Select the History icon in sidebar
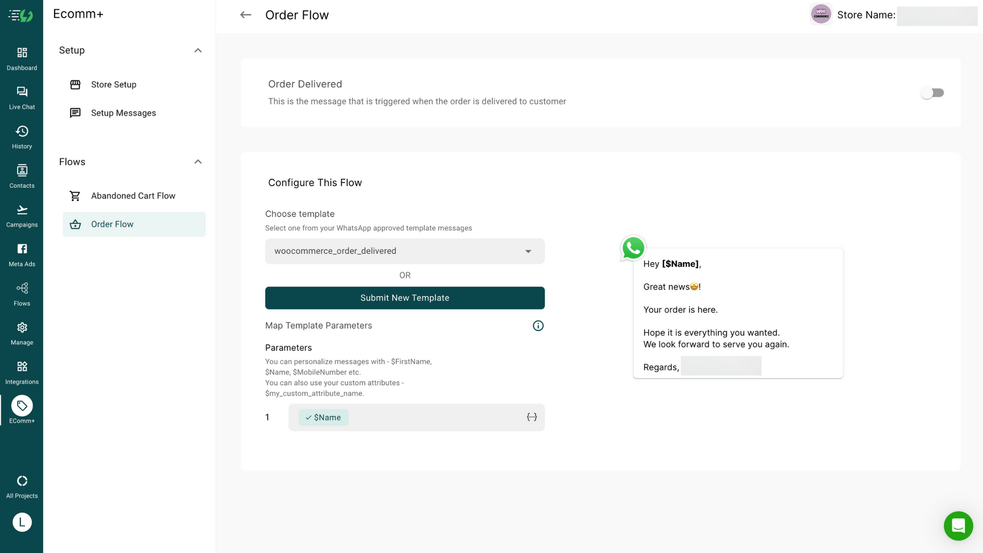 click(22, 136)
